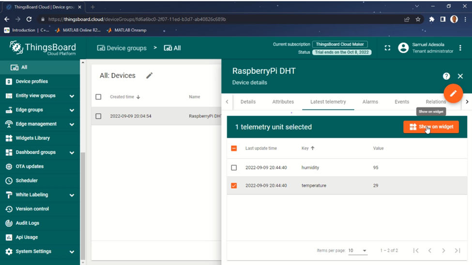The height and width of the screenshot is (265, 472).
Task: Uncheck the temperature telemetry checkbox
Action: (x=234, y=186)
